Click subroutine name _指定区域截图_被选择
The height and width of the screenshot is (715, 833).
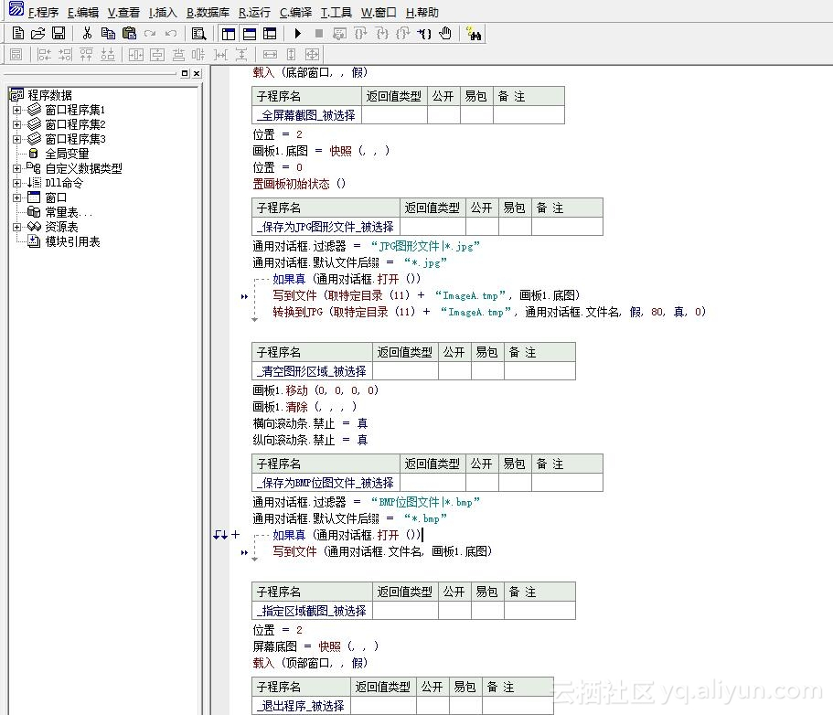pyautogui.click(x=312, y=611)
